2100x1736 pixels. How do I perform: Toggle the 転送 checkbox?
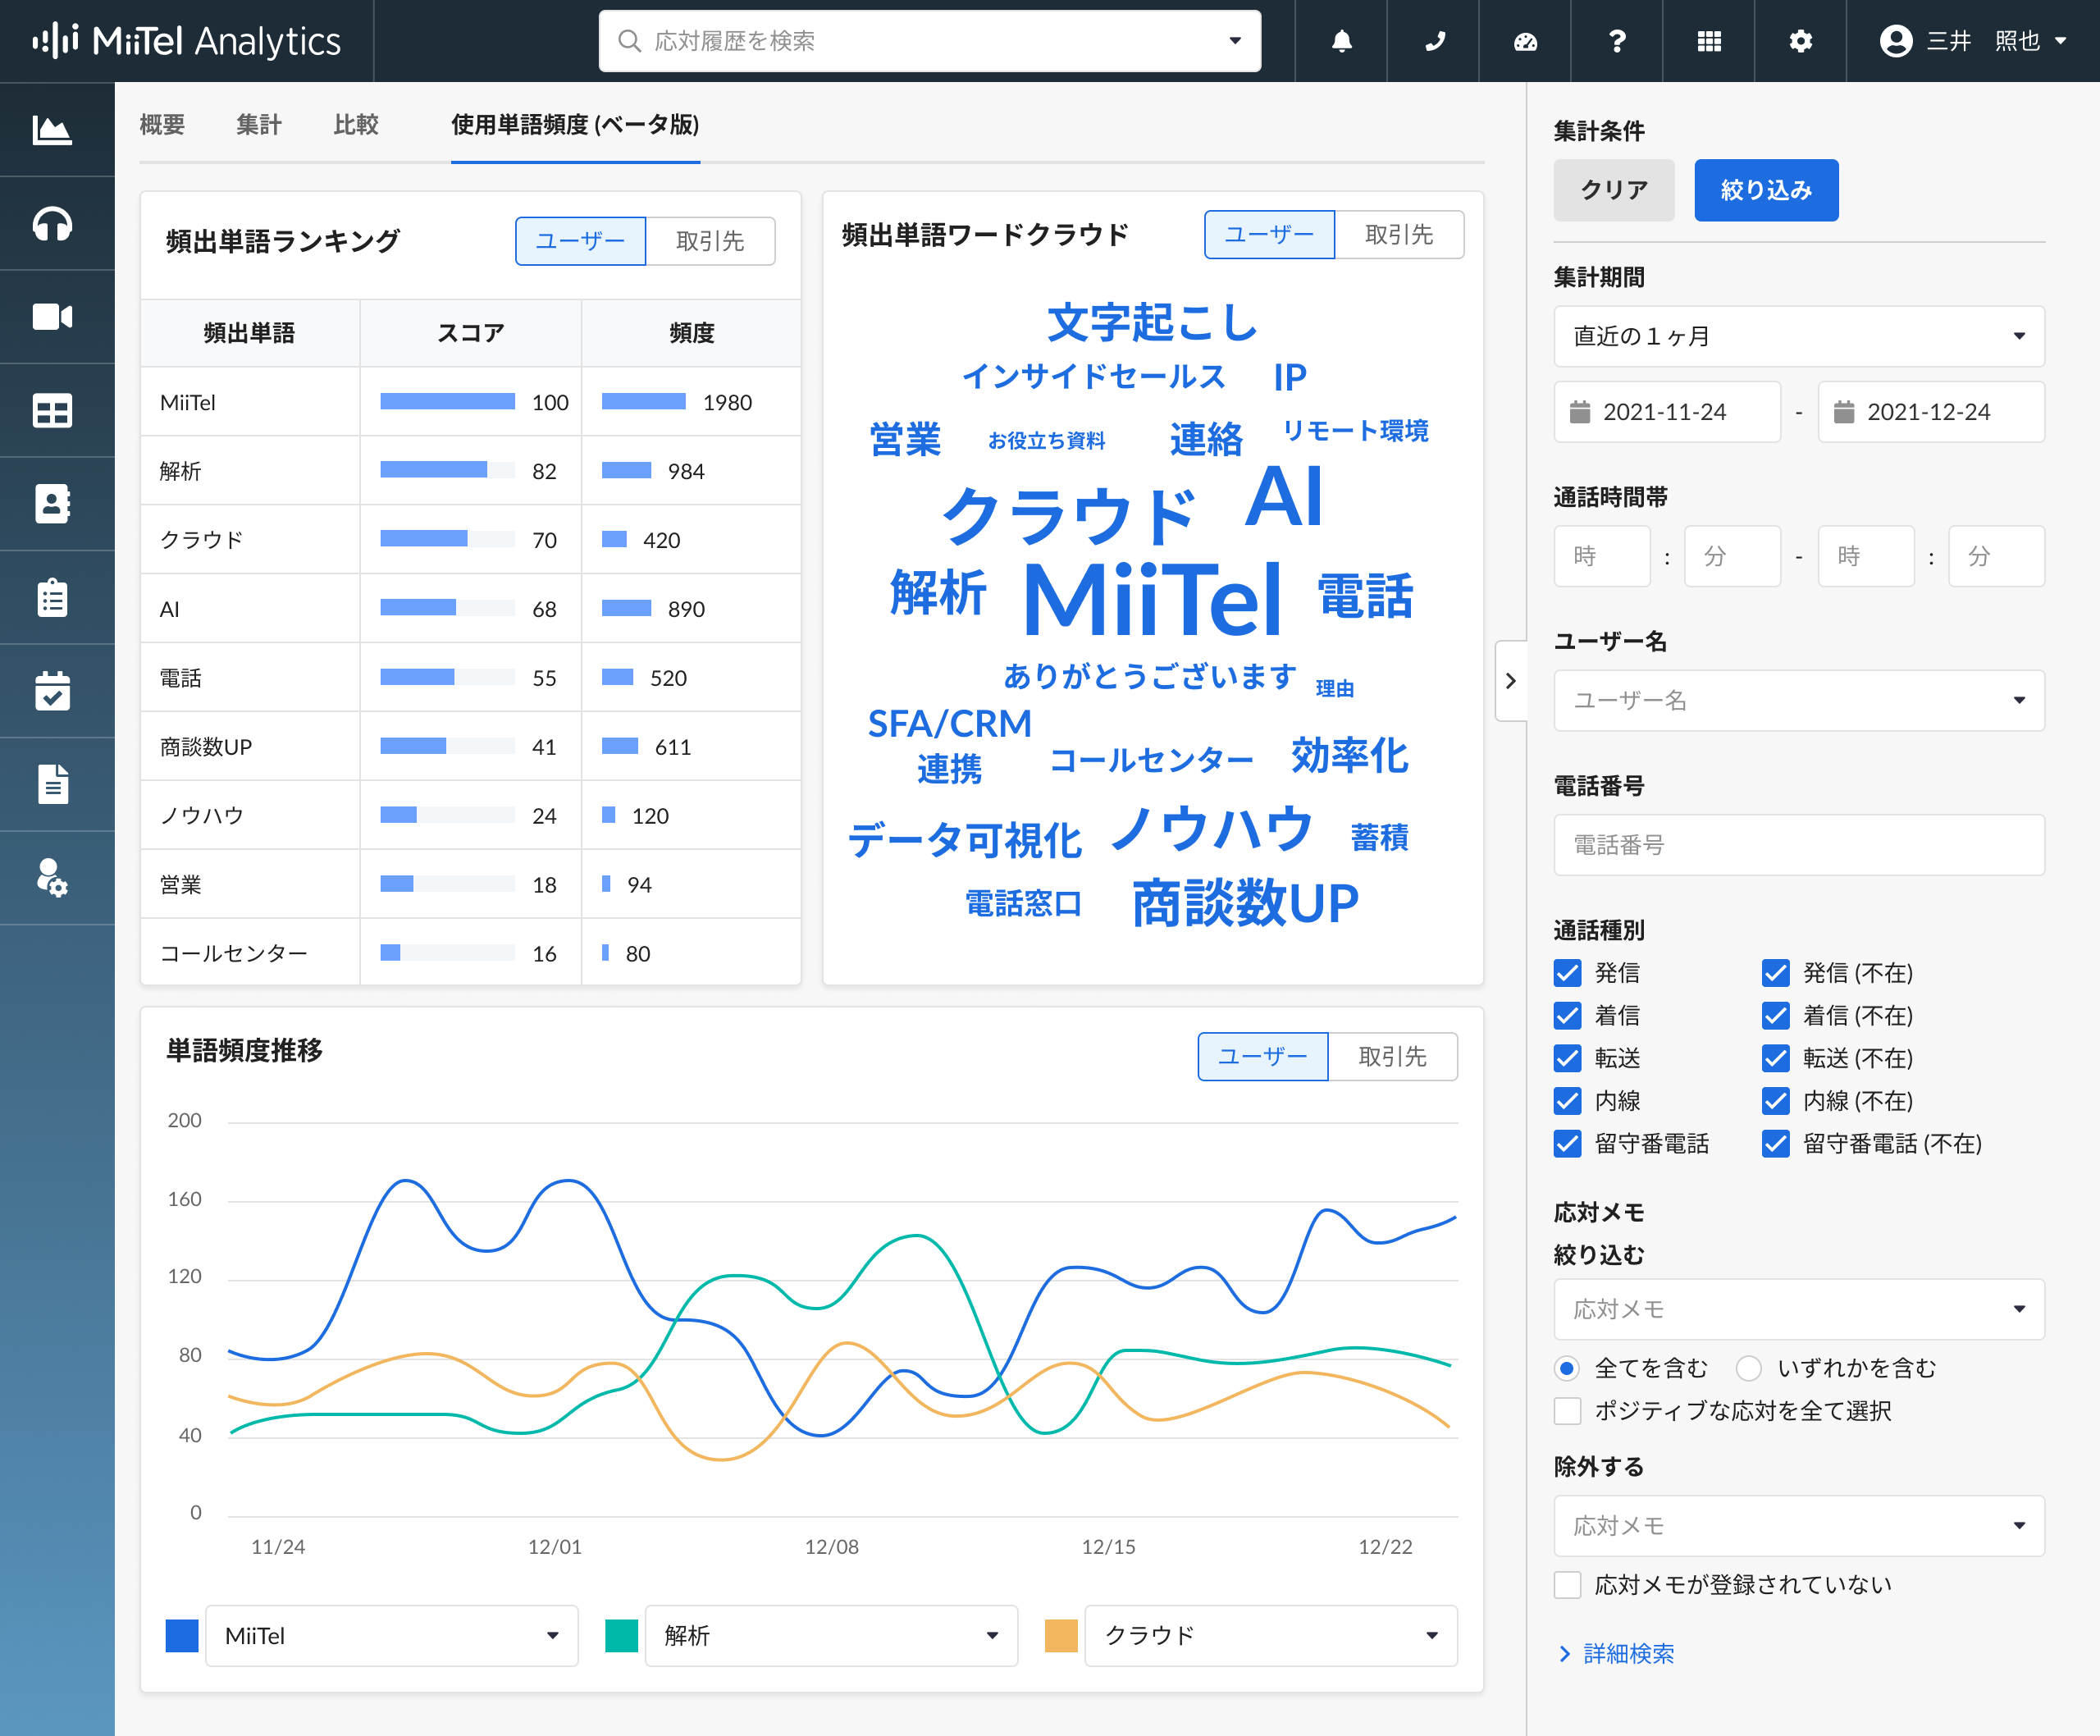tap(1567, 1058)
